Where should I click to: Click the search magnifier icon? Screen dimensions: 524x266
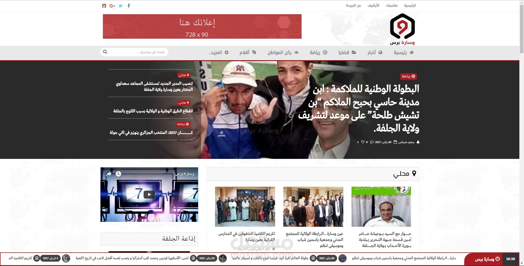105,52
